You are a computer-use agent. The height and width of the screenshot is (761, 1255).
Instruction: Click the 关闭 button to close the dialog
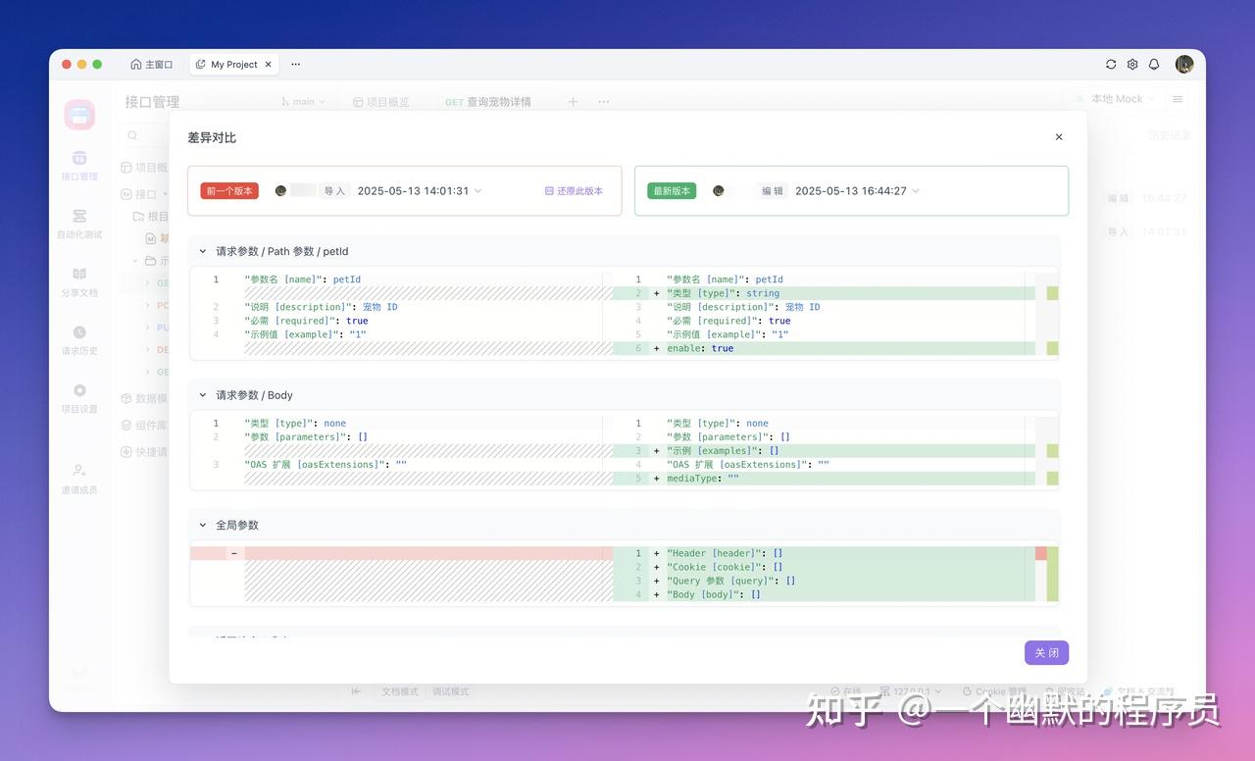(x=1046, y=652)
